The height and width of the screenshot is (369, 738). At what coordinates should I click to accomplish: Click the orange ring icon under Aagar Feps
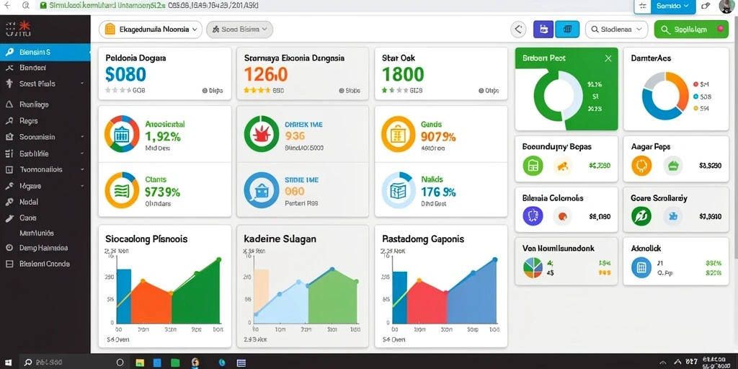click(641, 166)
